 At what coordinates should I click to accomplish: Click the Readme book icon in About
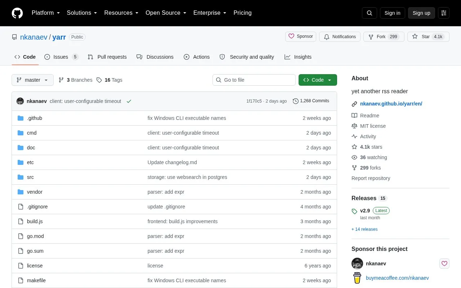pos(354,116)
